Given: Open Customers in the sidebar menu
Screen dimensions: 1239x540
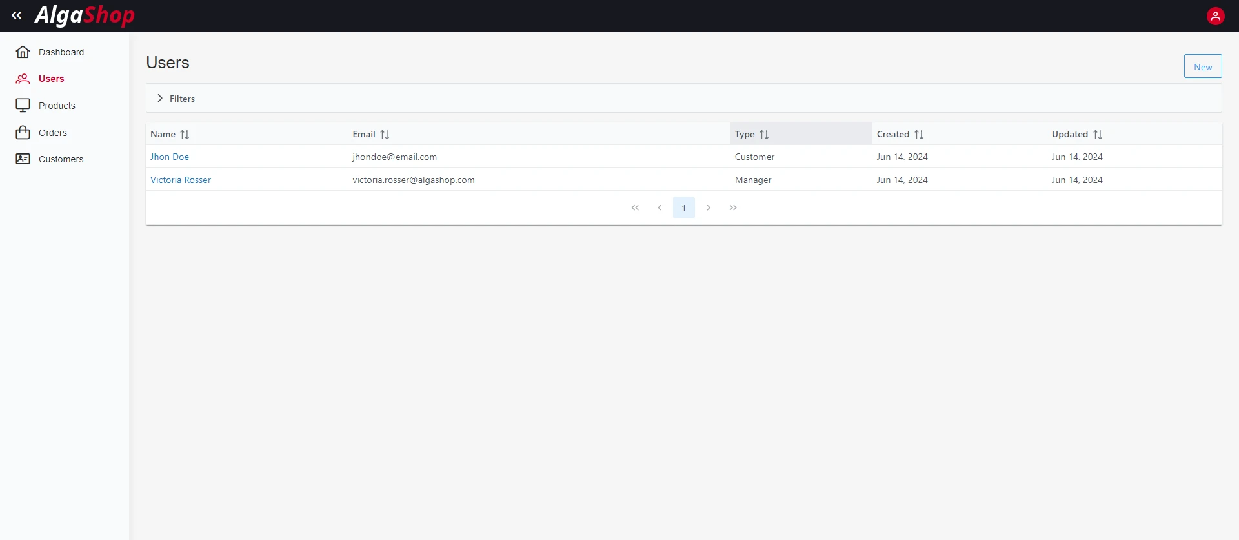Looking at the screenshot, I should coord(61,159).
